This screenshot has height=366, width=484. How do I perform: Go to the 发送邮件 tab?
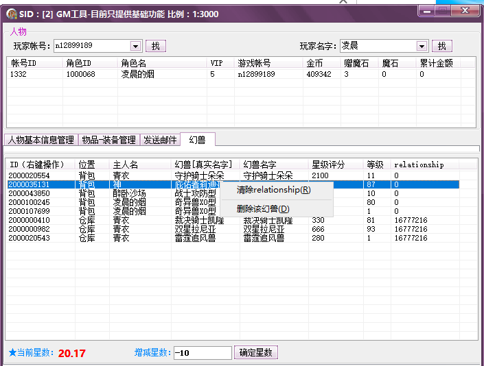coord(159,140)
